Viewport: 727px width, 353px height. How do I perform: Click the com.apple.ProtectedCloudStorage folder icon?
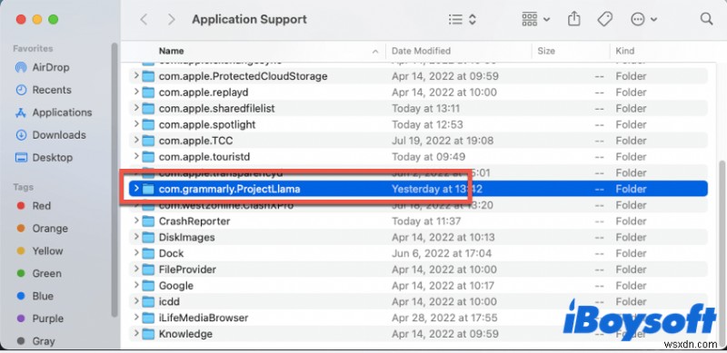point(148,76)
